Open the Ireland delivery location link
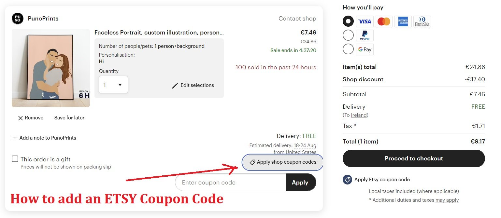 tap(359, 115)
